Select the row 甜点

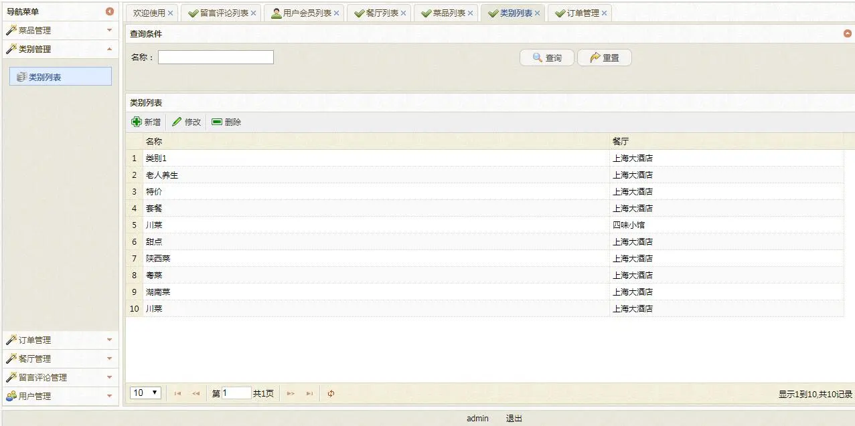485,242
